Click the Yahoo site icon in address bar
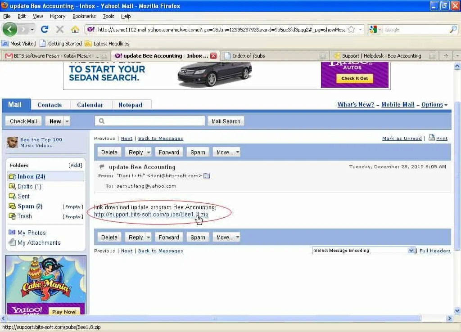The width and height of the screenshot is (461, 332). (91, 29)
